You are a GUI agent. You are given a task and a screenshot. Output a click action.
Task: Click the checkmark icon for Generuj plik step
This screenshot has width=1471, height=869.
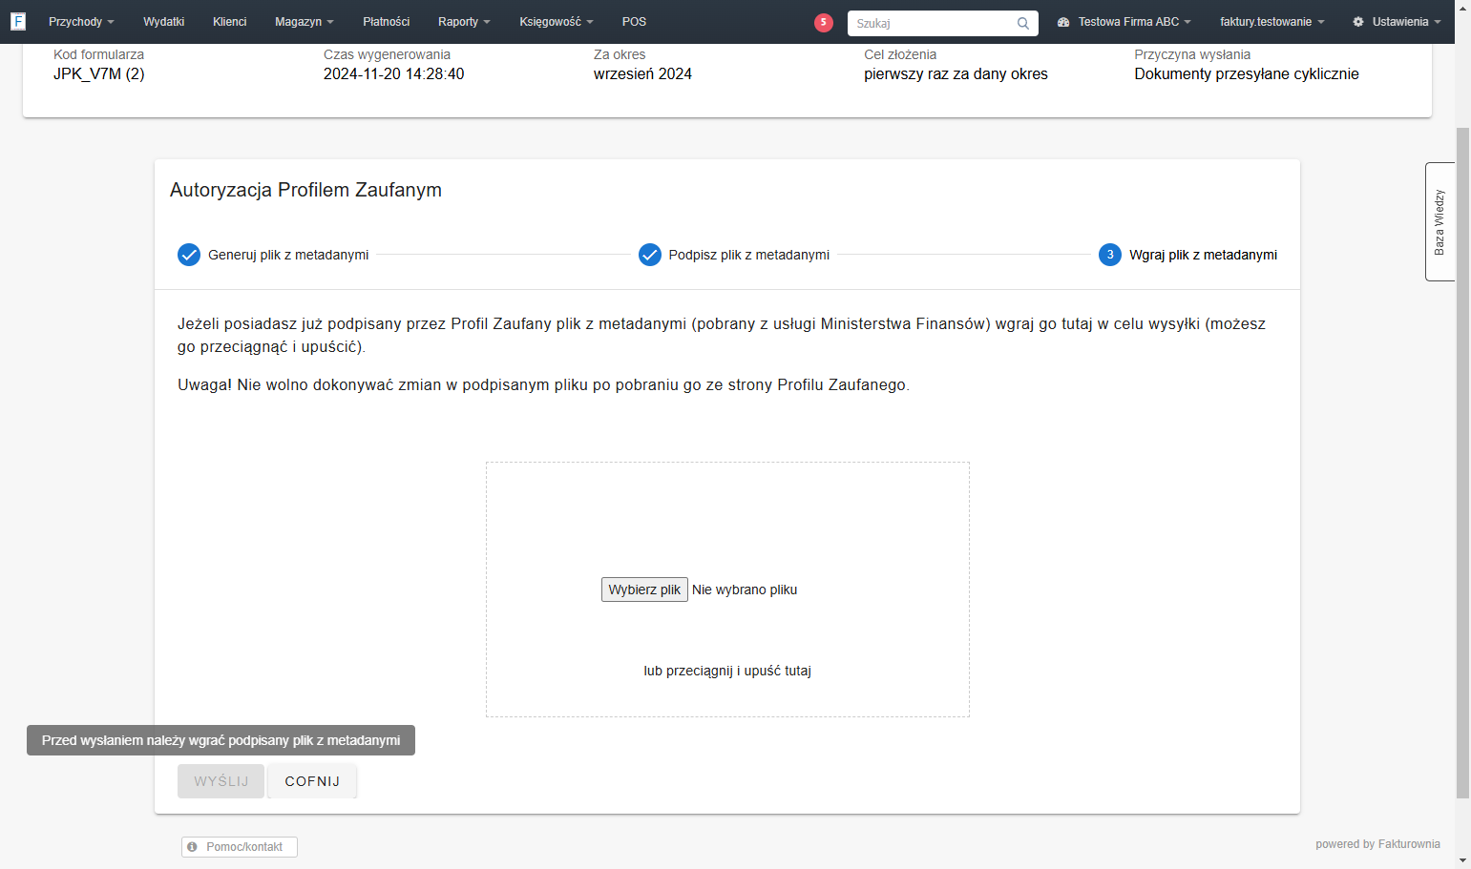pyautogui.click(x=189, y=255)
